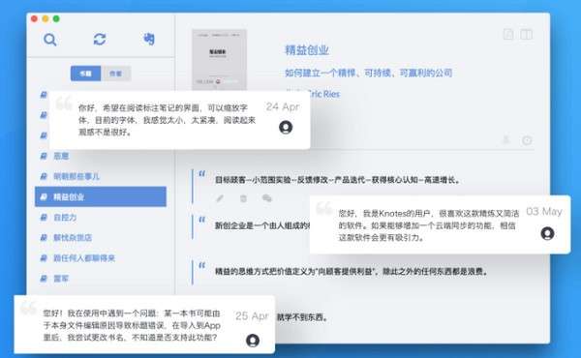Click the trash delete icon under first quote
This screenshot has height=358, width=581.
243,198
